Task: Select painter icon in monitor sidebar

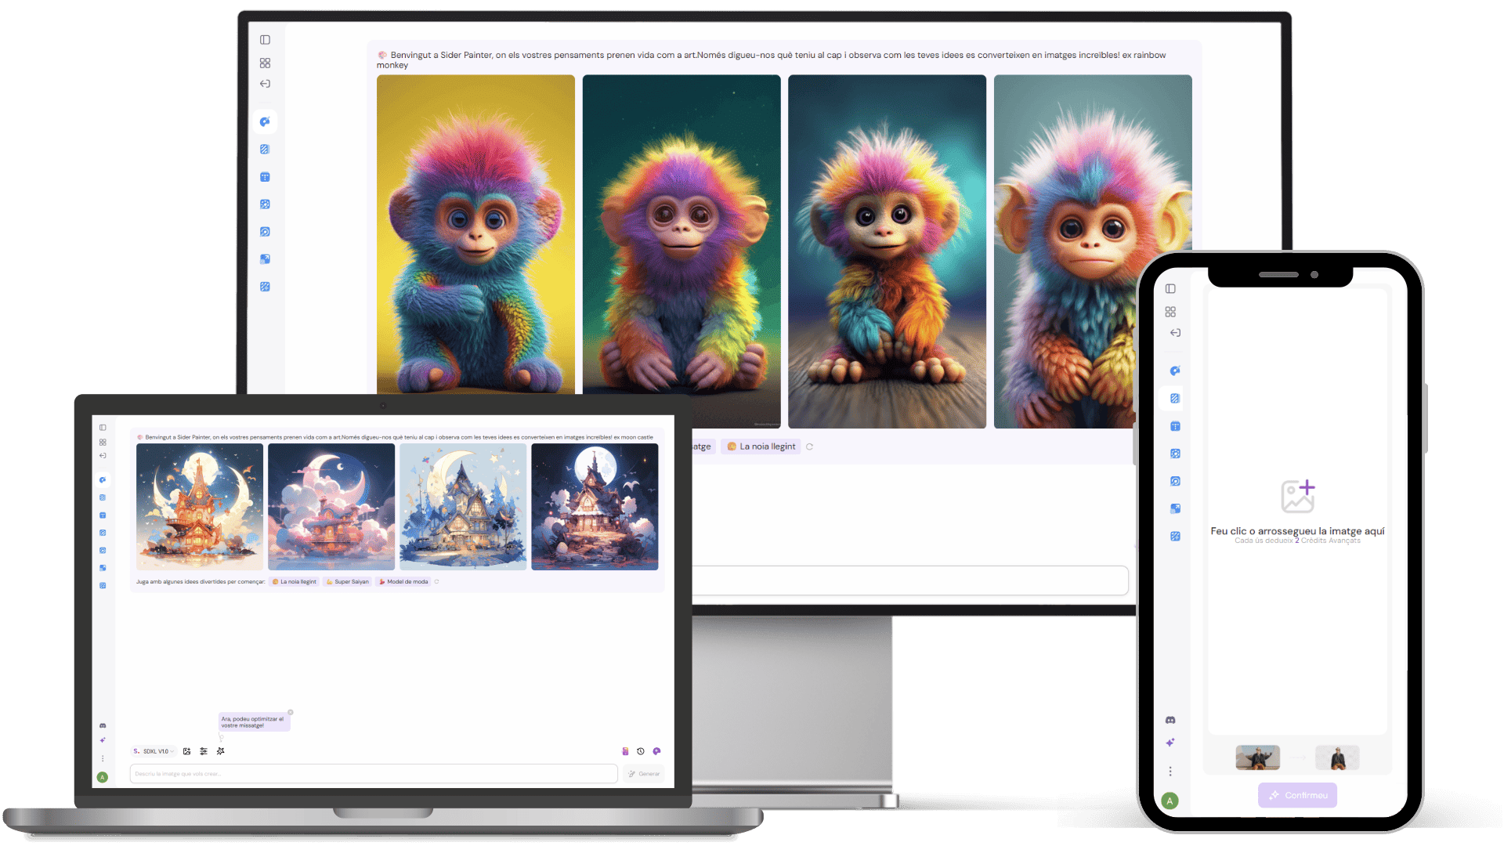Action: (x=265, y=121)
